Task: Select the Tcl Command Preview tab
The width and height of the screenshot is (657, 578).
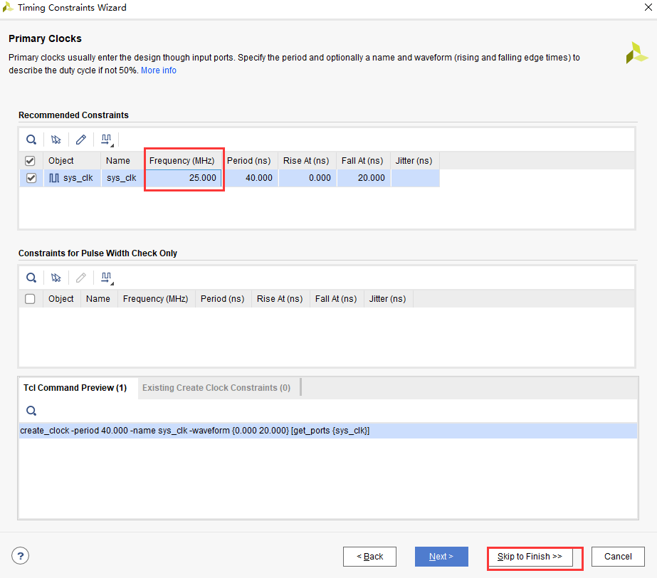Action: pyautogui.click(x=75, y=388)
